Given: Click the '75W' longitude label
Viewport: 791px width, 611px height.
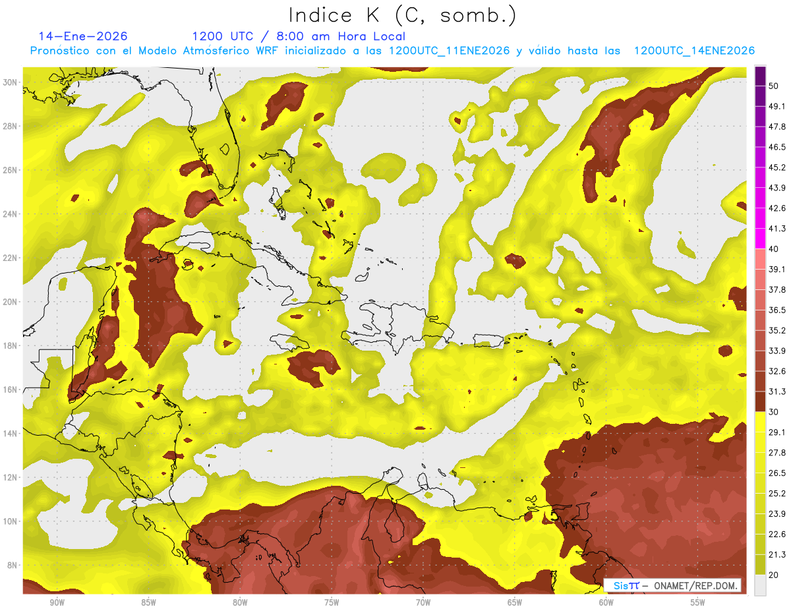Looking at the screenshot, I should [x=332, y=603].
